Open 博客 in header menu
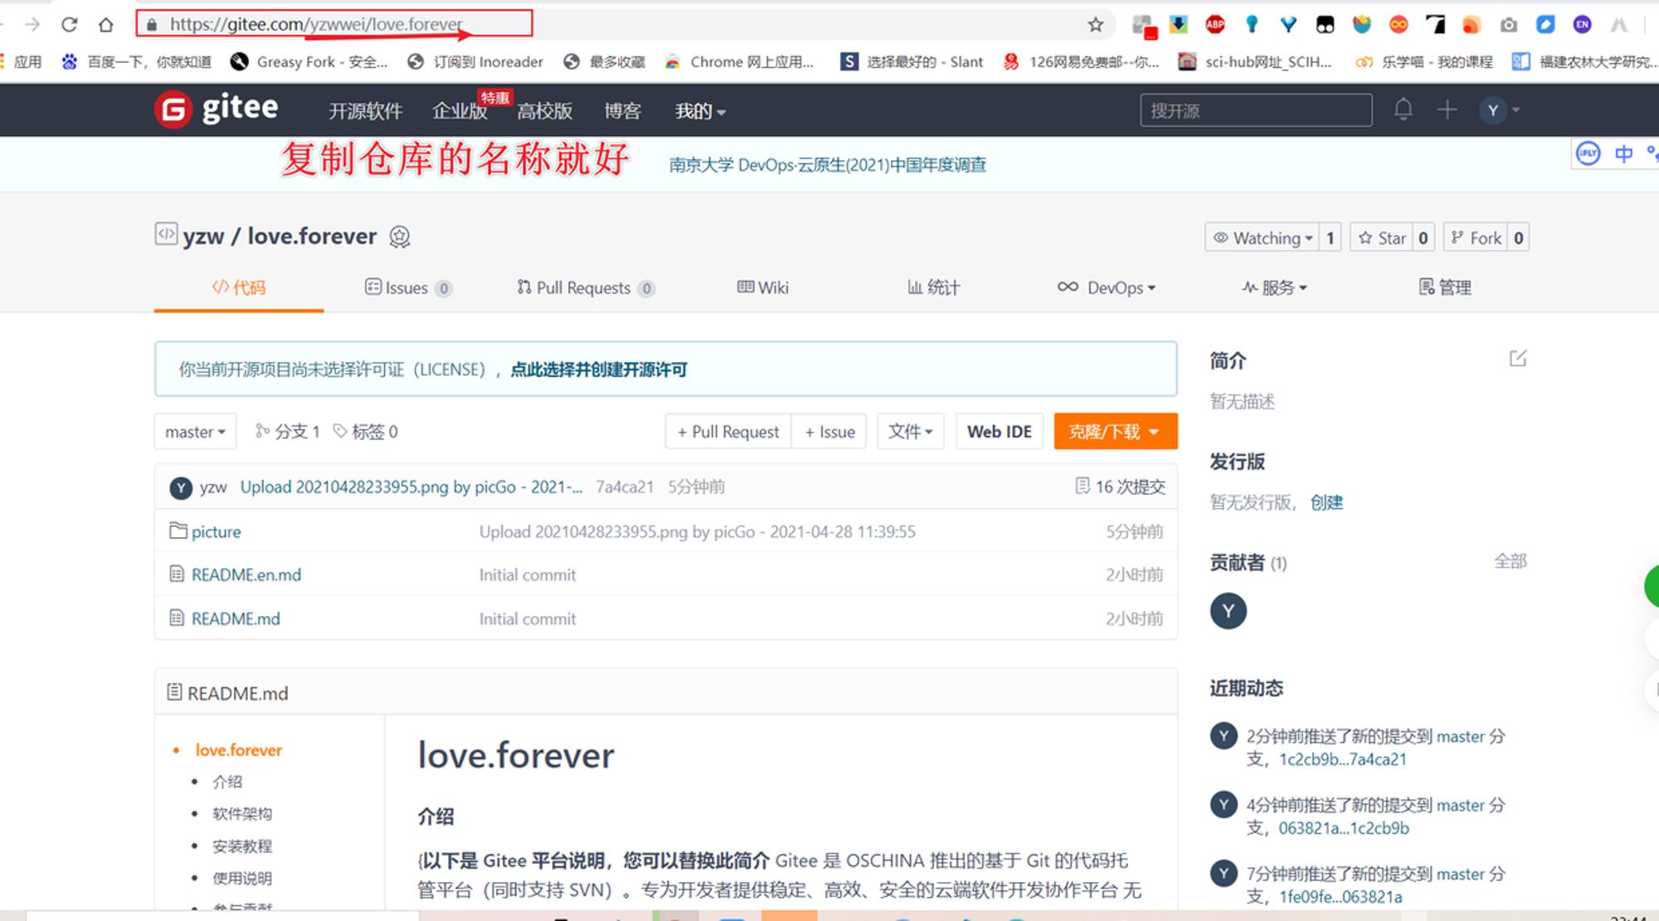 pos(622,110)
